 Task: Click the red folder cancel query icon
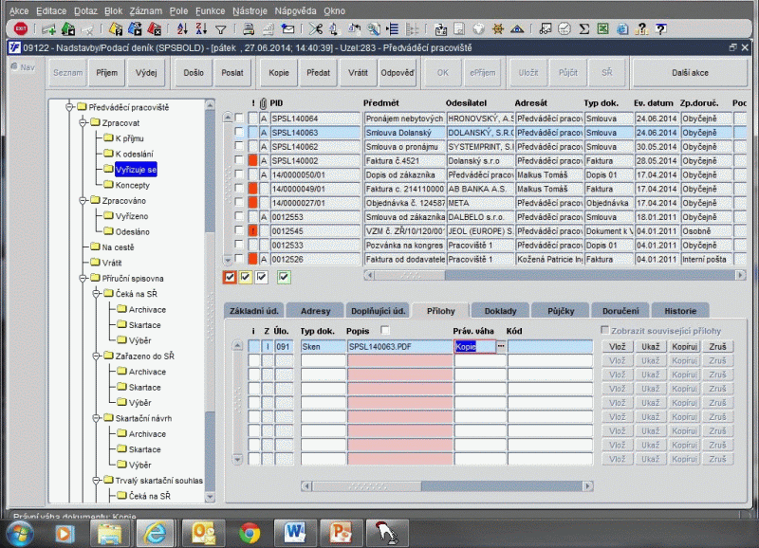155,29
